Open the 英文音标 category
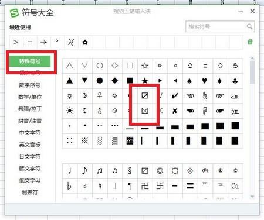The height and width of the screenshot is (220, 264). [30, 145]
